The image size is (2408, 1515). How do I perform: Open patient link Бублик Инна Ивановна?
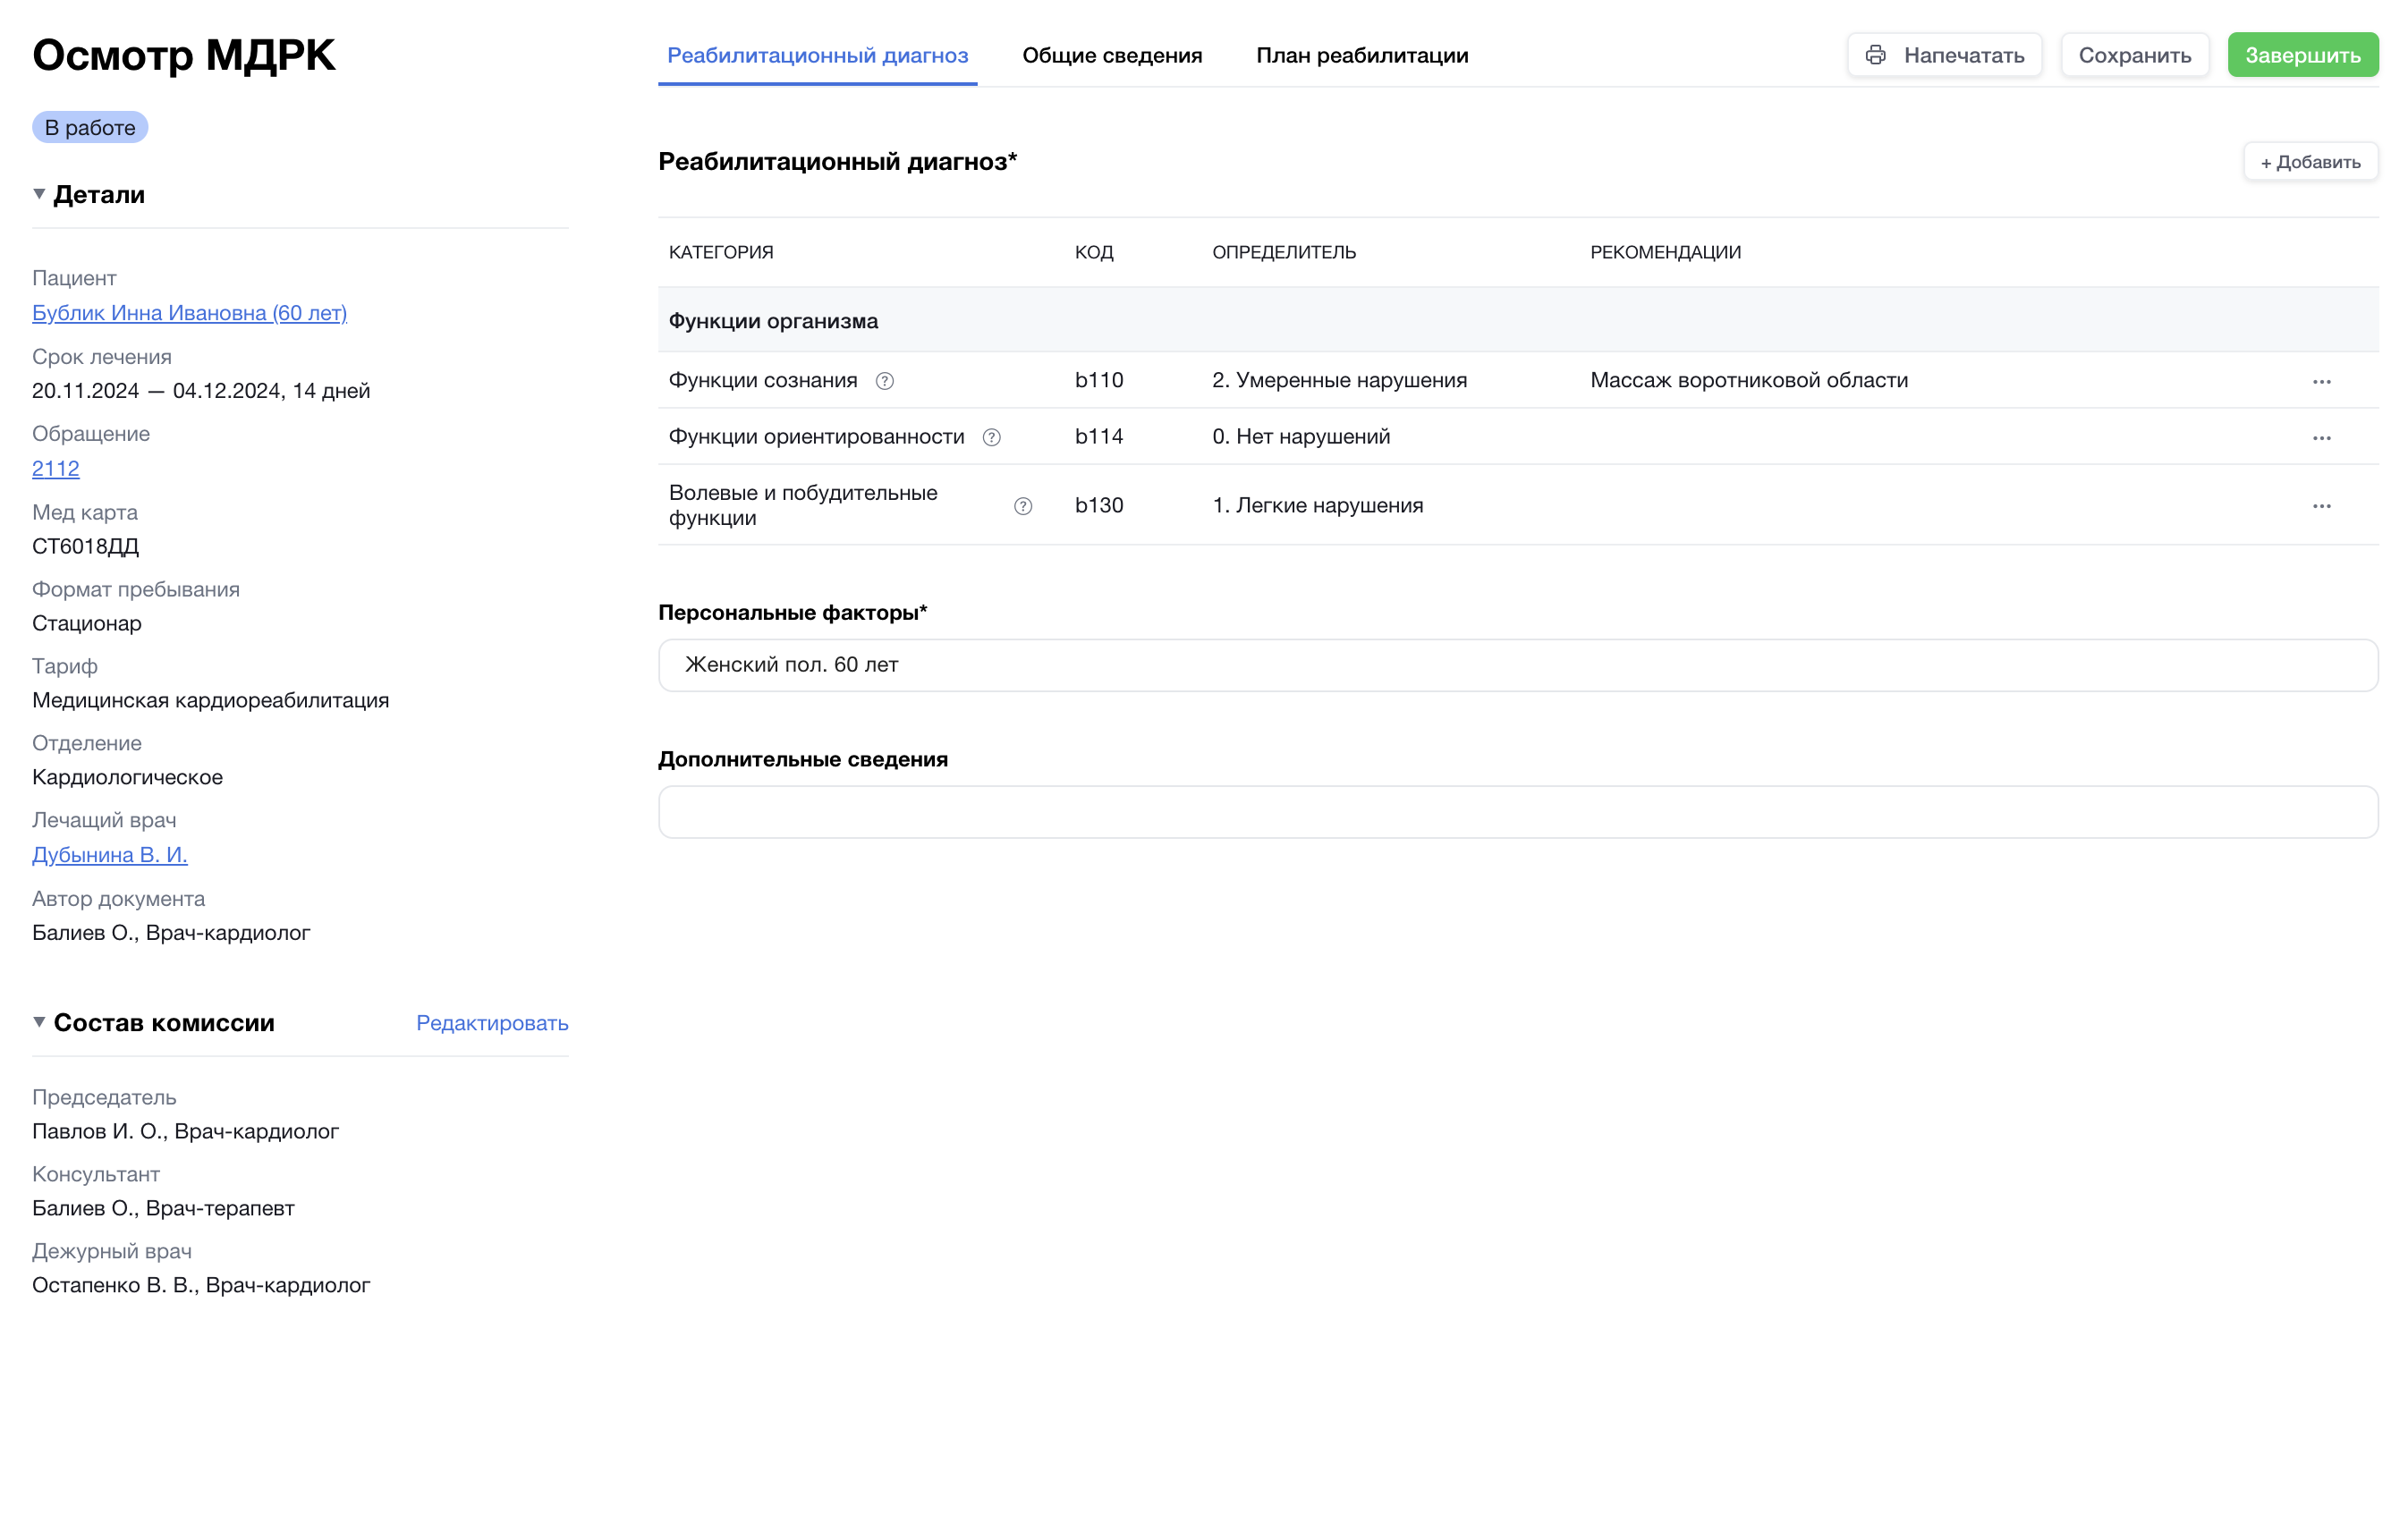click(189, 313)
